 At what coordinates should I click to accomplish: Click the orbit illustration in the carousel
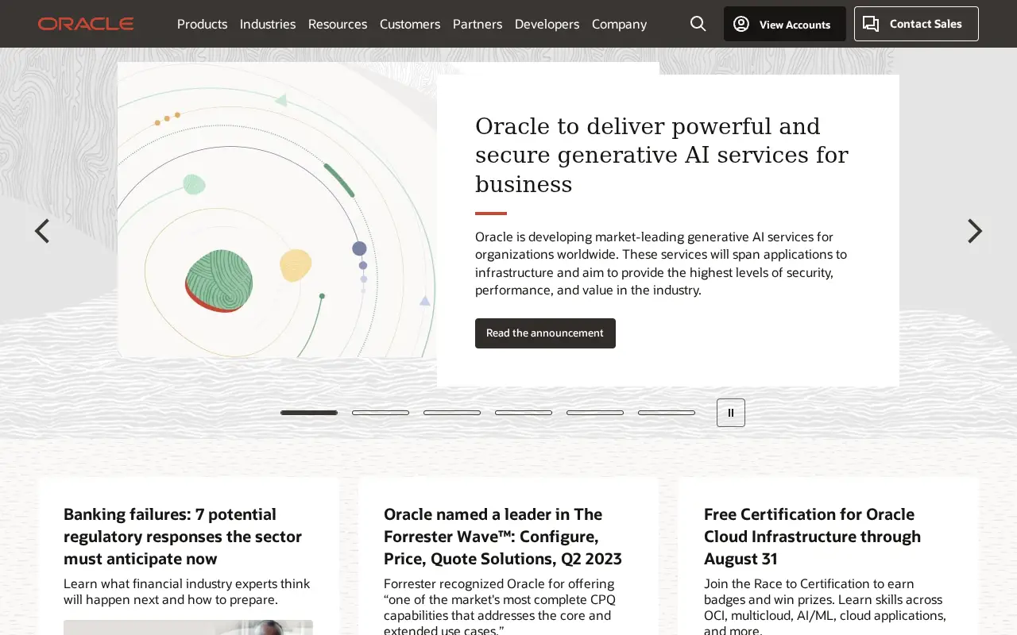pyautogui.click(x=277, y=210)
